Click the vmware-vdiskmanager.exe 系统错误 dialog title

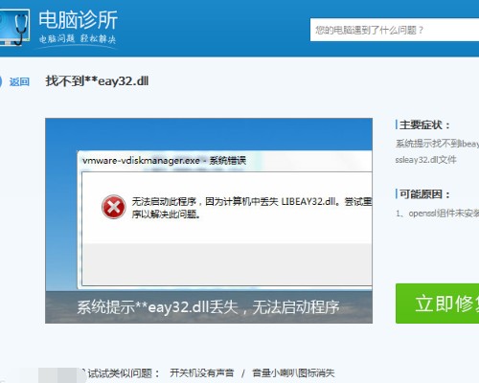pyautogui.click(x=164, y=160)
